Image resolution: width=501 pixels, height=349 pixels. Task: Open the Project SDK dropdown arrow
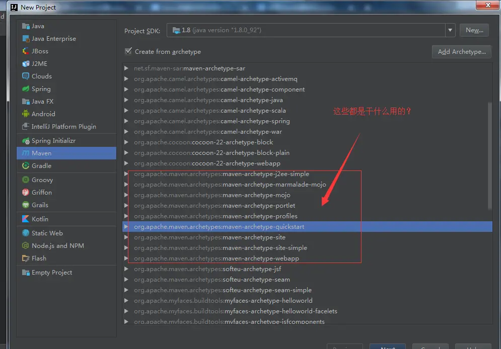tap(450, 30)
